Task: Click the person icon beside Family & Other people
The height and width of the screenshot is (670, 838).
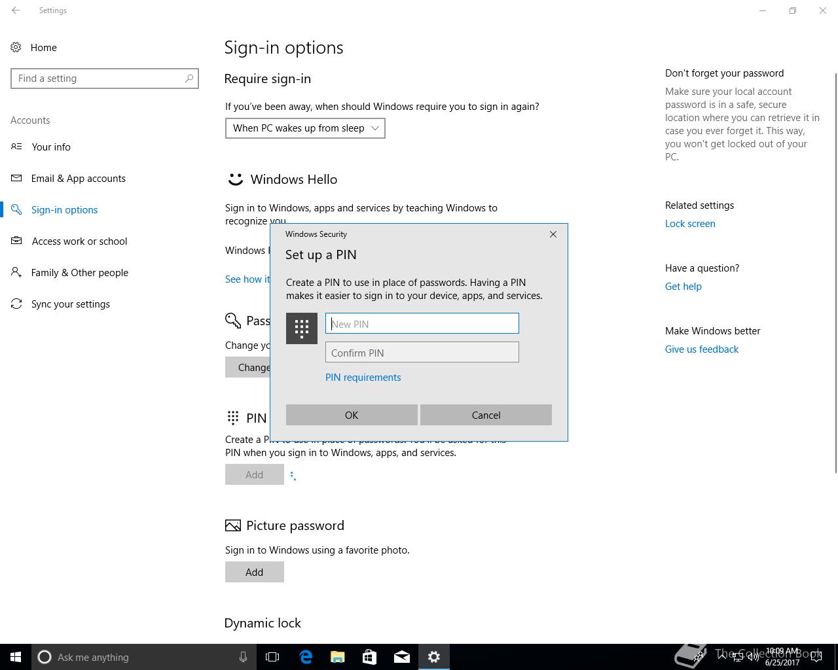Action: tap(16, 272)
